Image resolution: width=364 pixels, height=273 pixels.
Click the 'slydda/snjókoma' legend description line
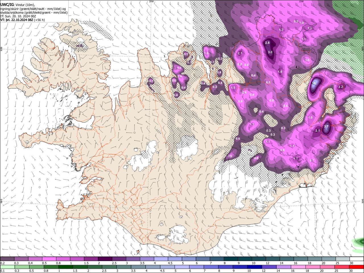click(x=34, y=13)
